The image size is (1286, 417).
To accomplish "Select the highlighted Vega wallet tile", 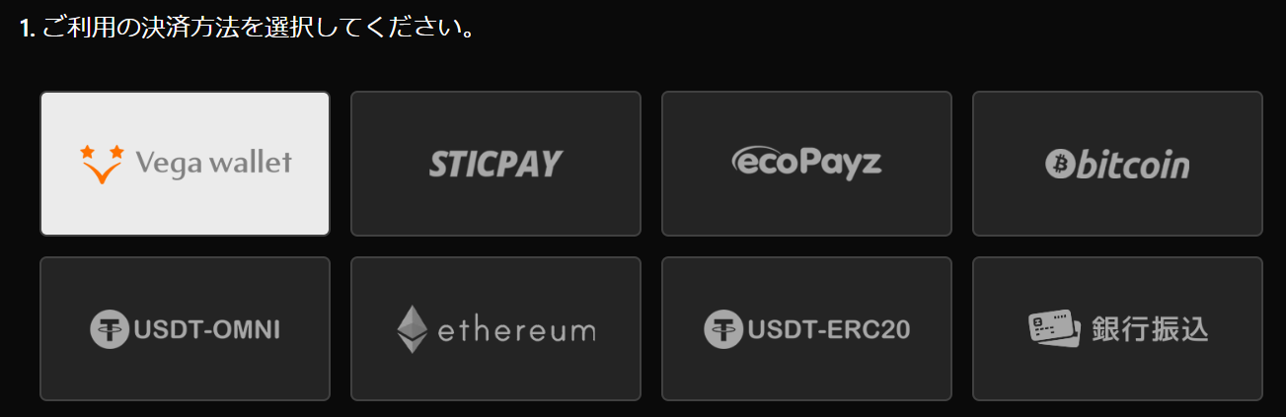I will pyautogui.click(x=185, y=164).
